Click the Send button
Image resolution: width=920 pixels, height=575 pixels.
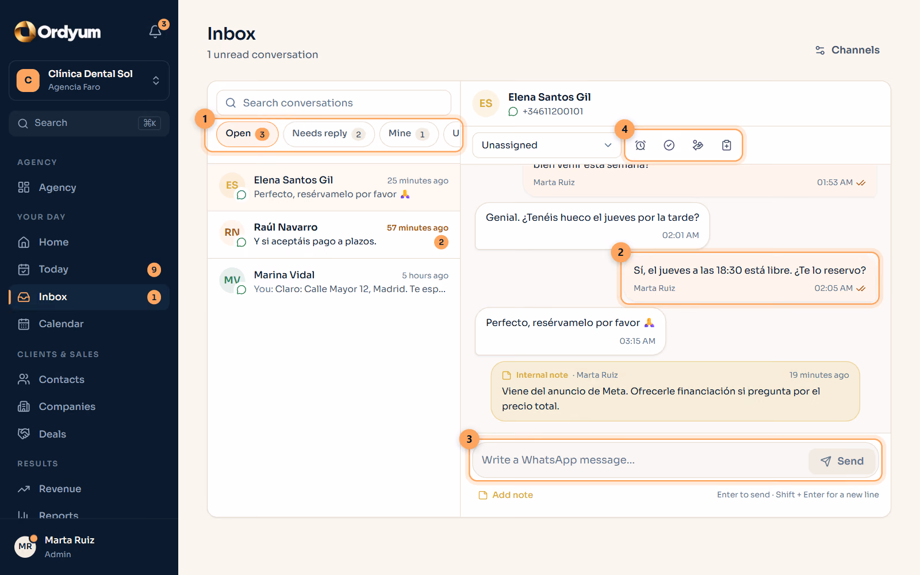[x=842, y=461]
